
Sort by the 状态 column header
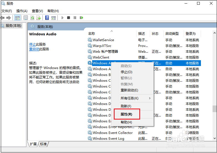(157, 34)
